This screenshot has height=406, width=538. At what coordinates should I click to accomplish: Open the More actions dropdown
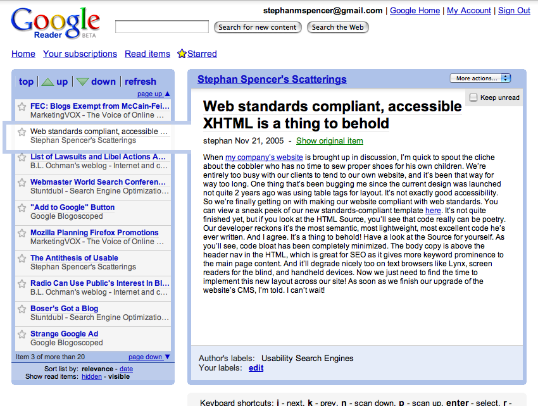click(480, 78)
